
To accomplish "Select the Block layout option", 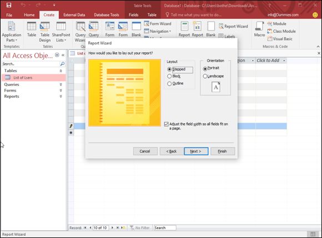I will (x=169, y=77).
